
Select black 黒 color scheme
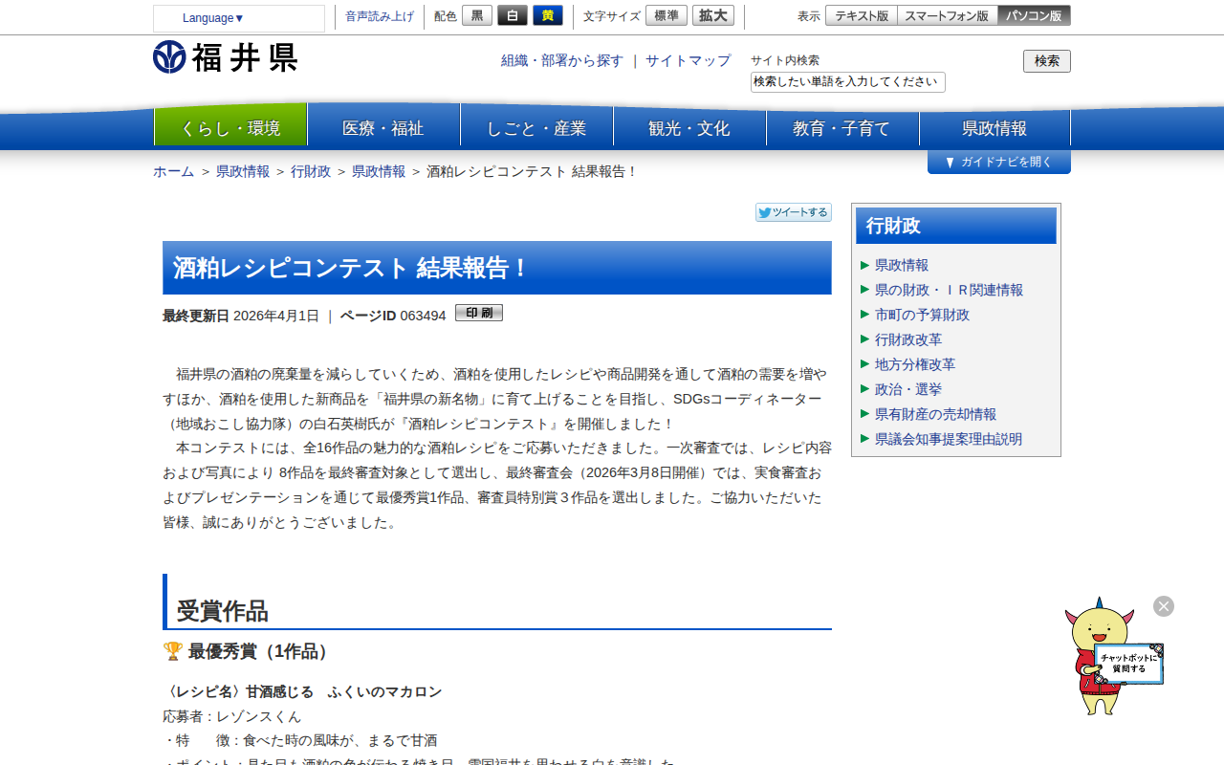pyautogui.click(x=477, y=15)
